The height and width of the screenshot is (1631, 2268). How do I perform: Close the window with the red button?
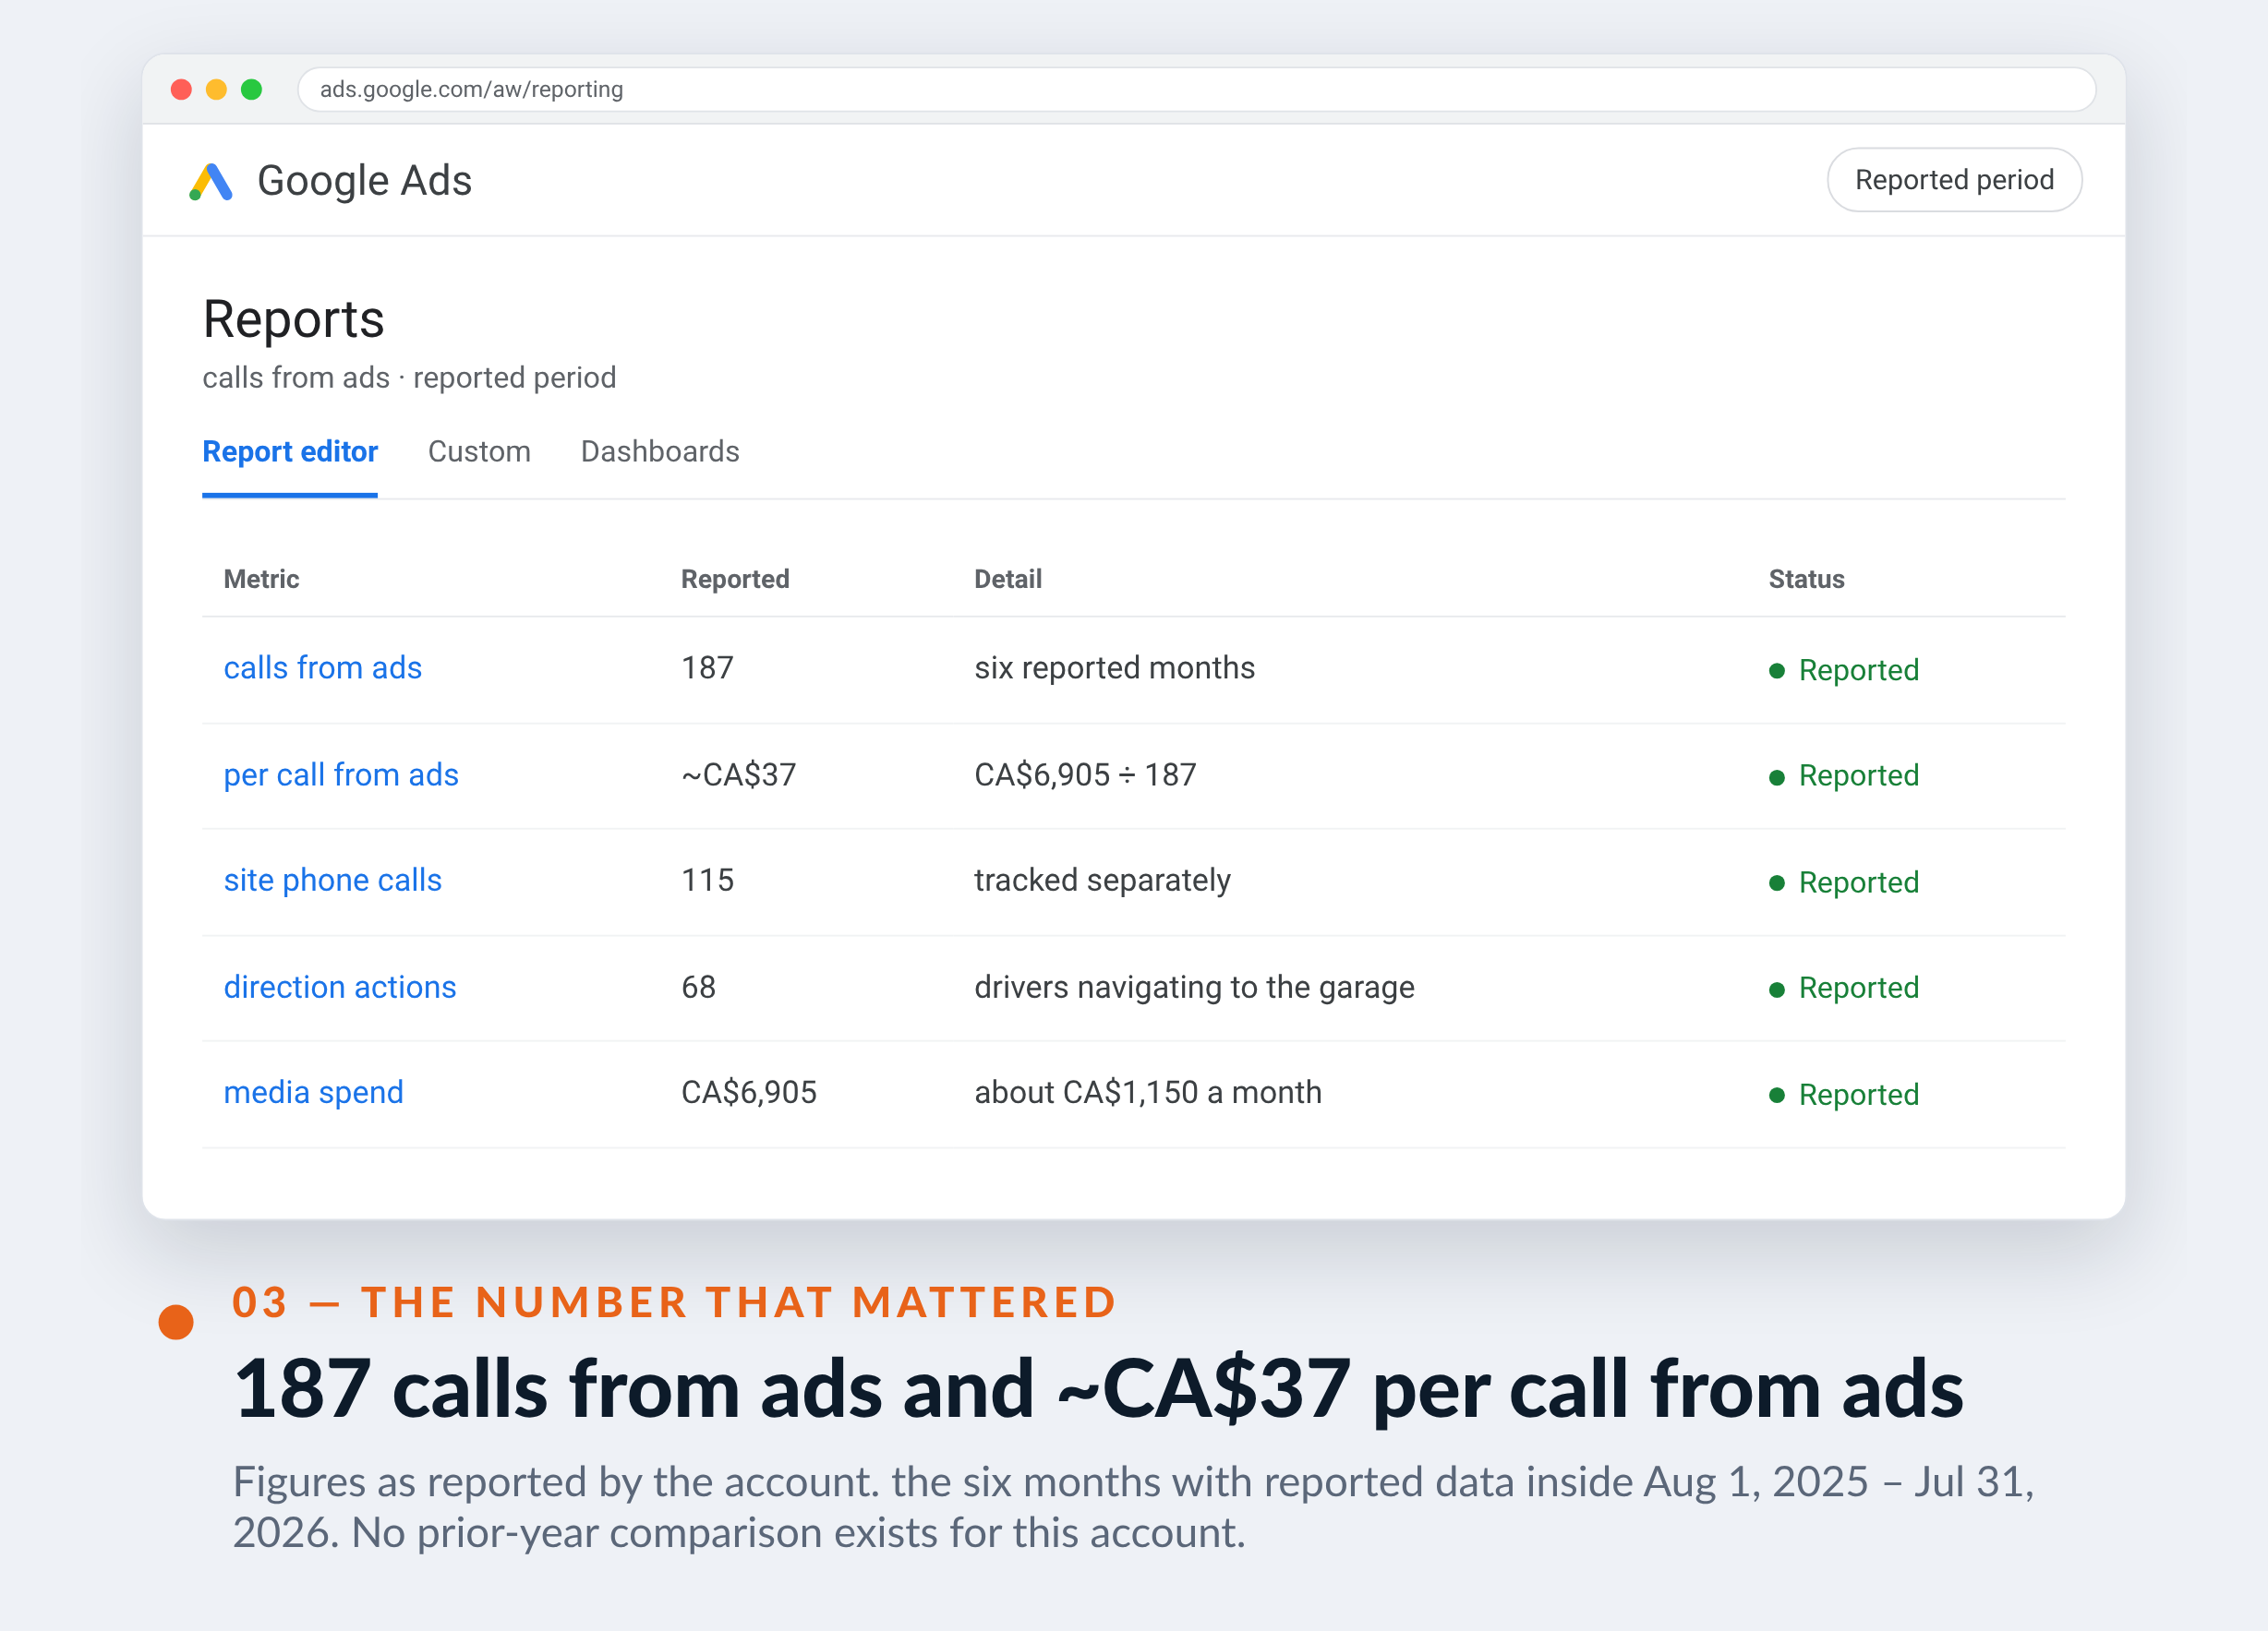tap(181, 90)
